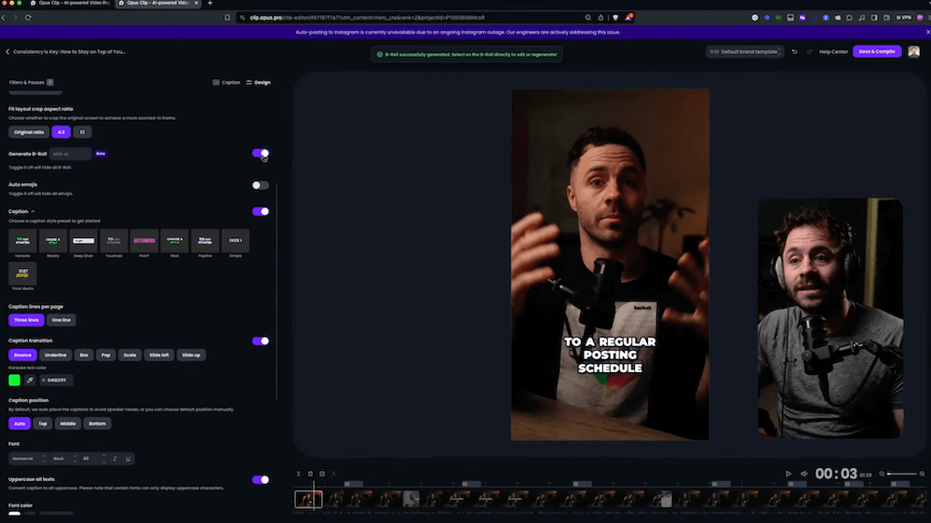Set caption position to Middle
Image resolution: width=931 pixels, height=523 pixels.
pyautogui.click(x=68, y=423)
